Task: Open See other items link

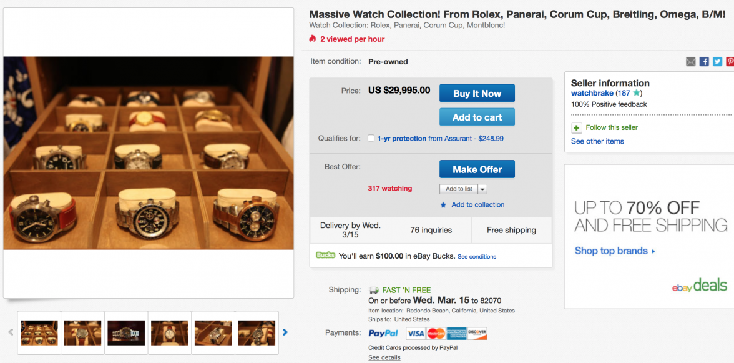Action: pyautogui.click(x=597, y=141)
